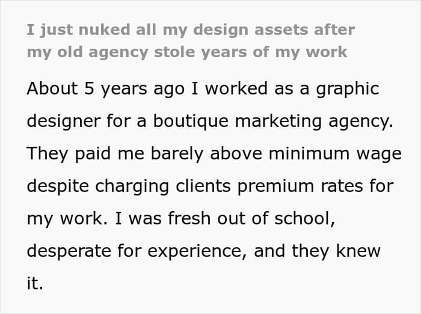
Task: Click the words 'they knew'
Action: (x=336, y=251)
